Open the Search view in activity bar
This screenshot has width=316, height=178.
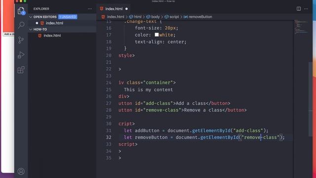coord(21,25)
